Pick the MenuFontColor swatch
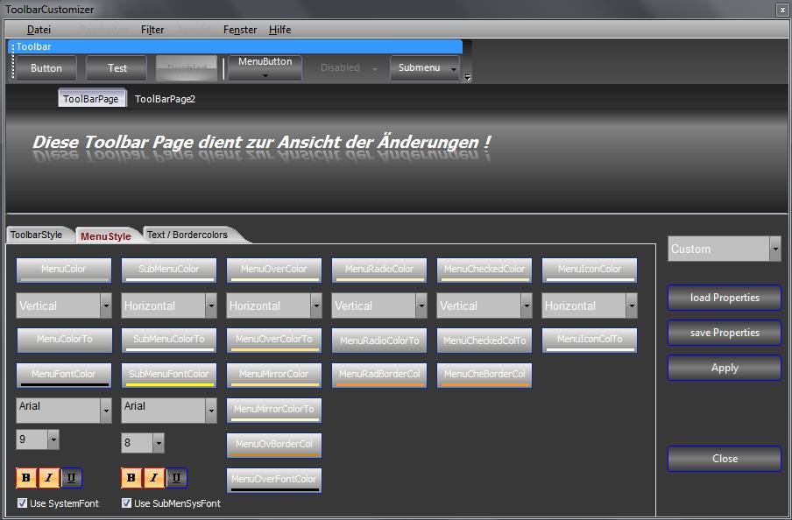Screen dimensions: 792x520 pos(64,375)
